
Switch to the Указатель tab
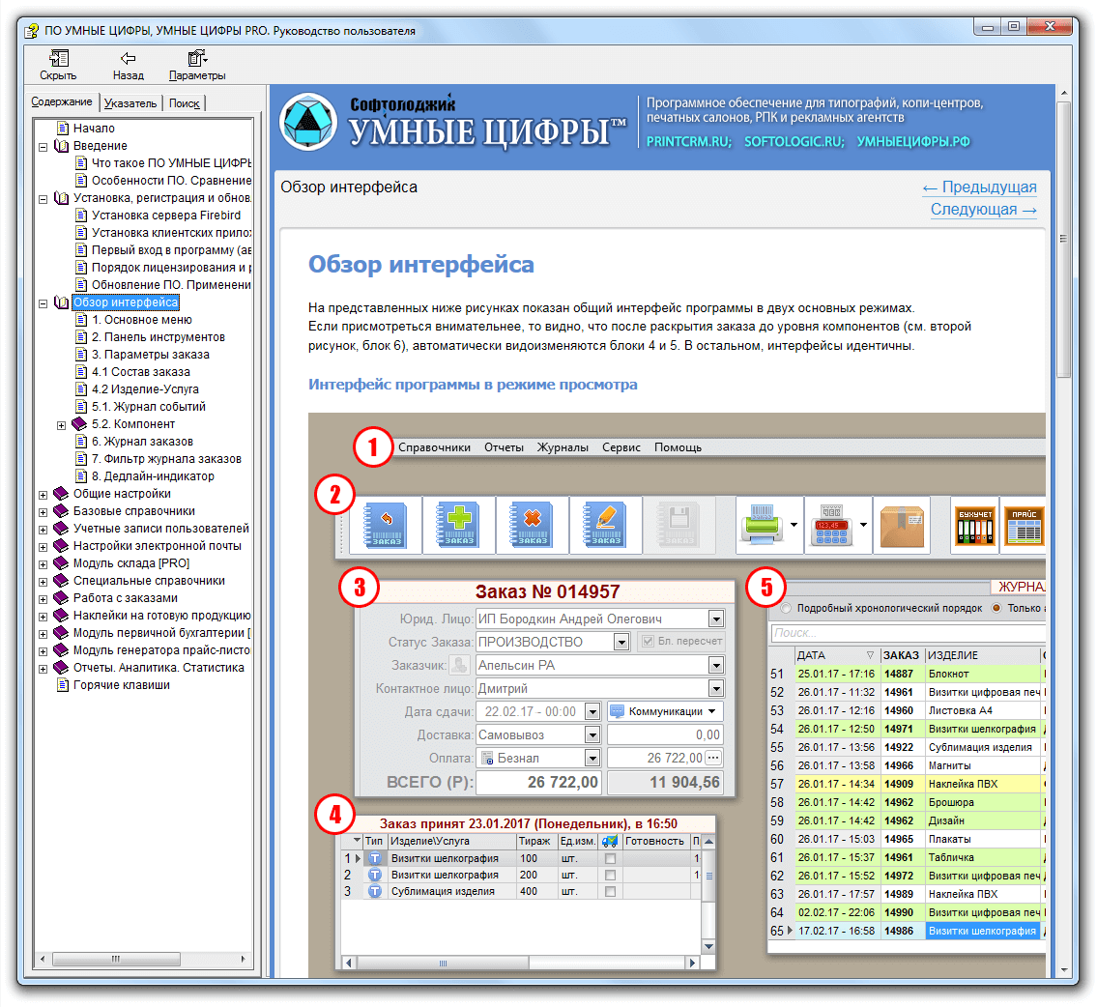pyautogui.click(x=130, y=103)
